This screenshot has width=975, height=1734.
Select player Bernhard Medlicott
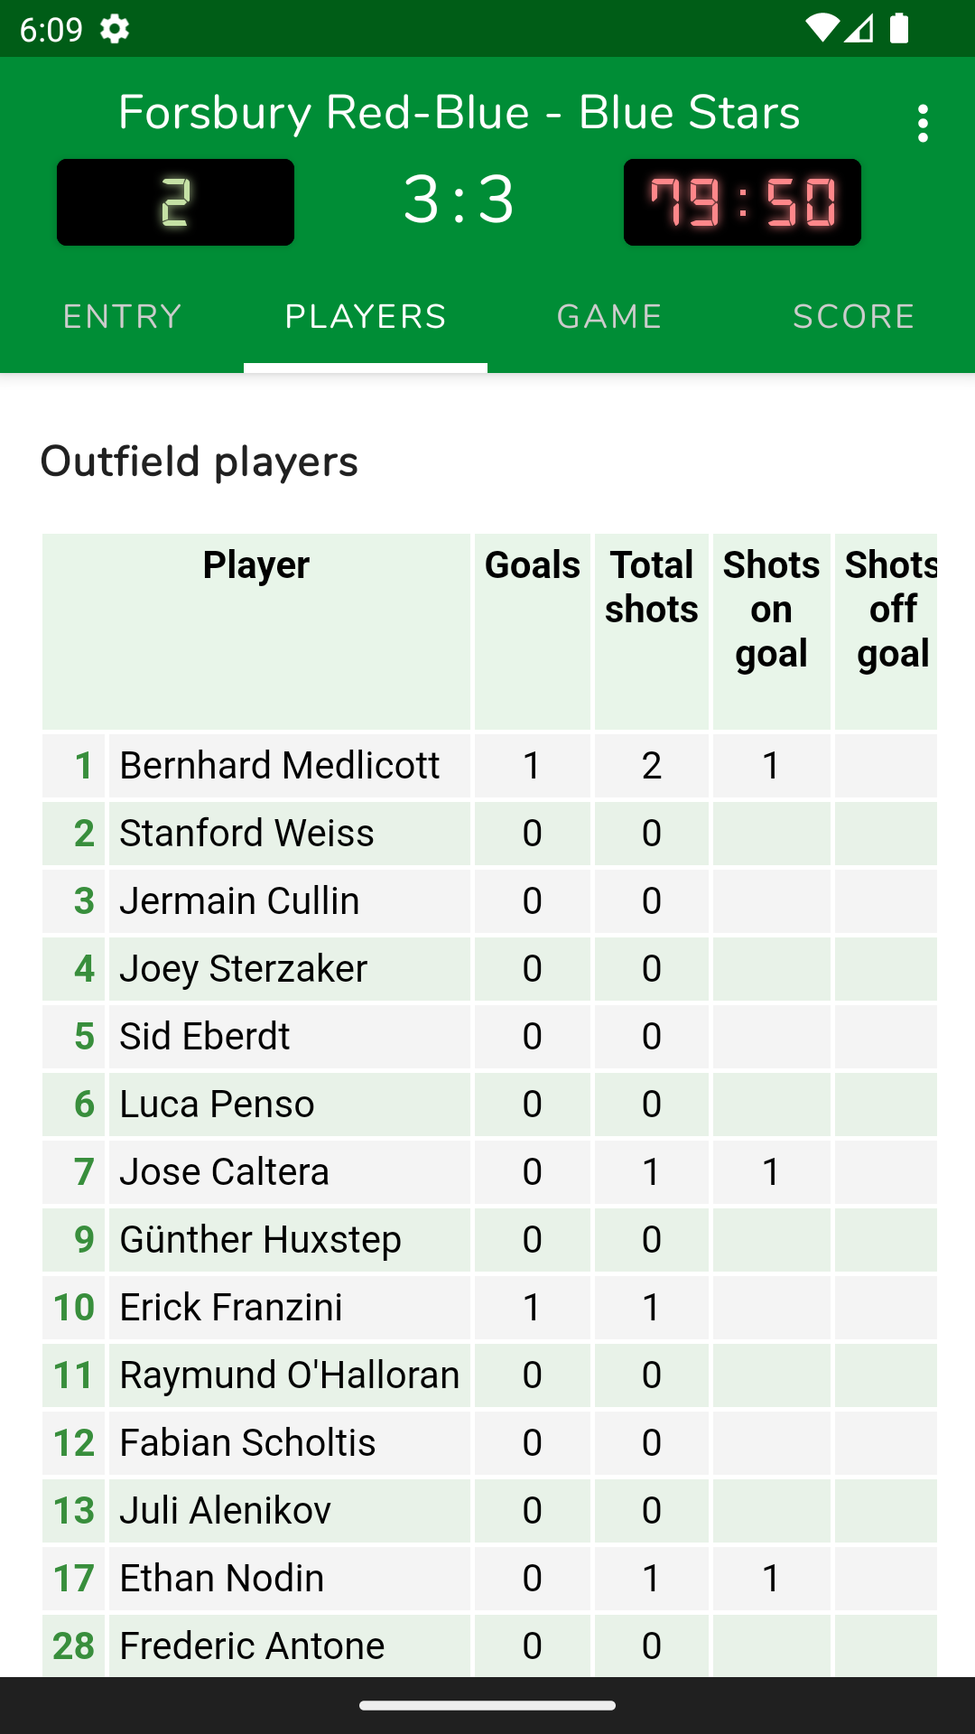[x=280, y=766]
